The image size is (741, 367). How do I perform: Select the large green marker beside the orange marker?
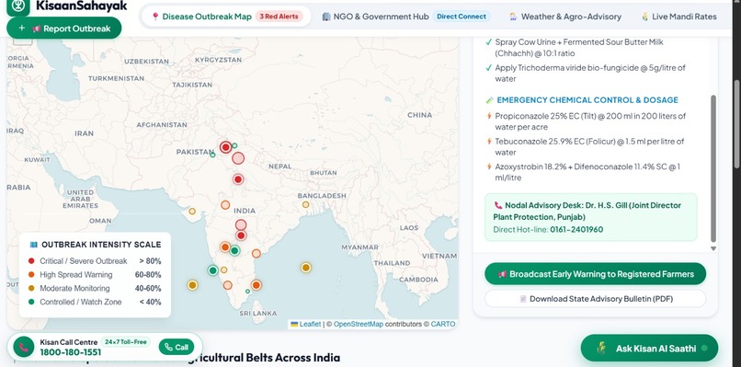click(x=234, y=251)
